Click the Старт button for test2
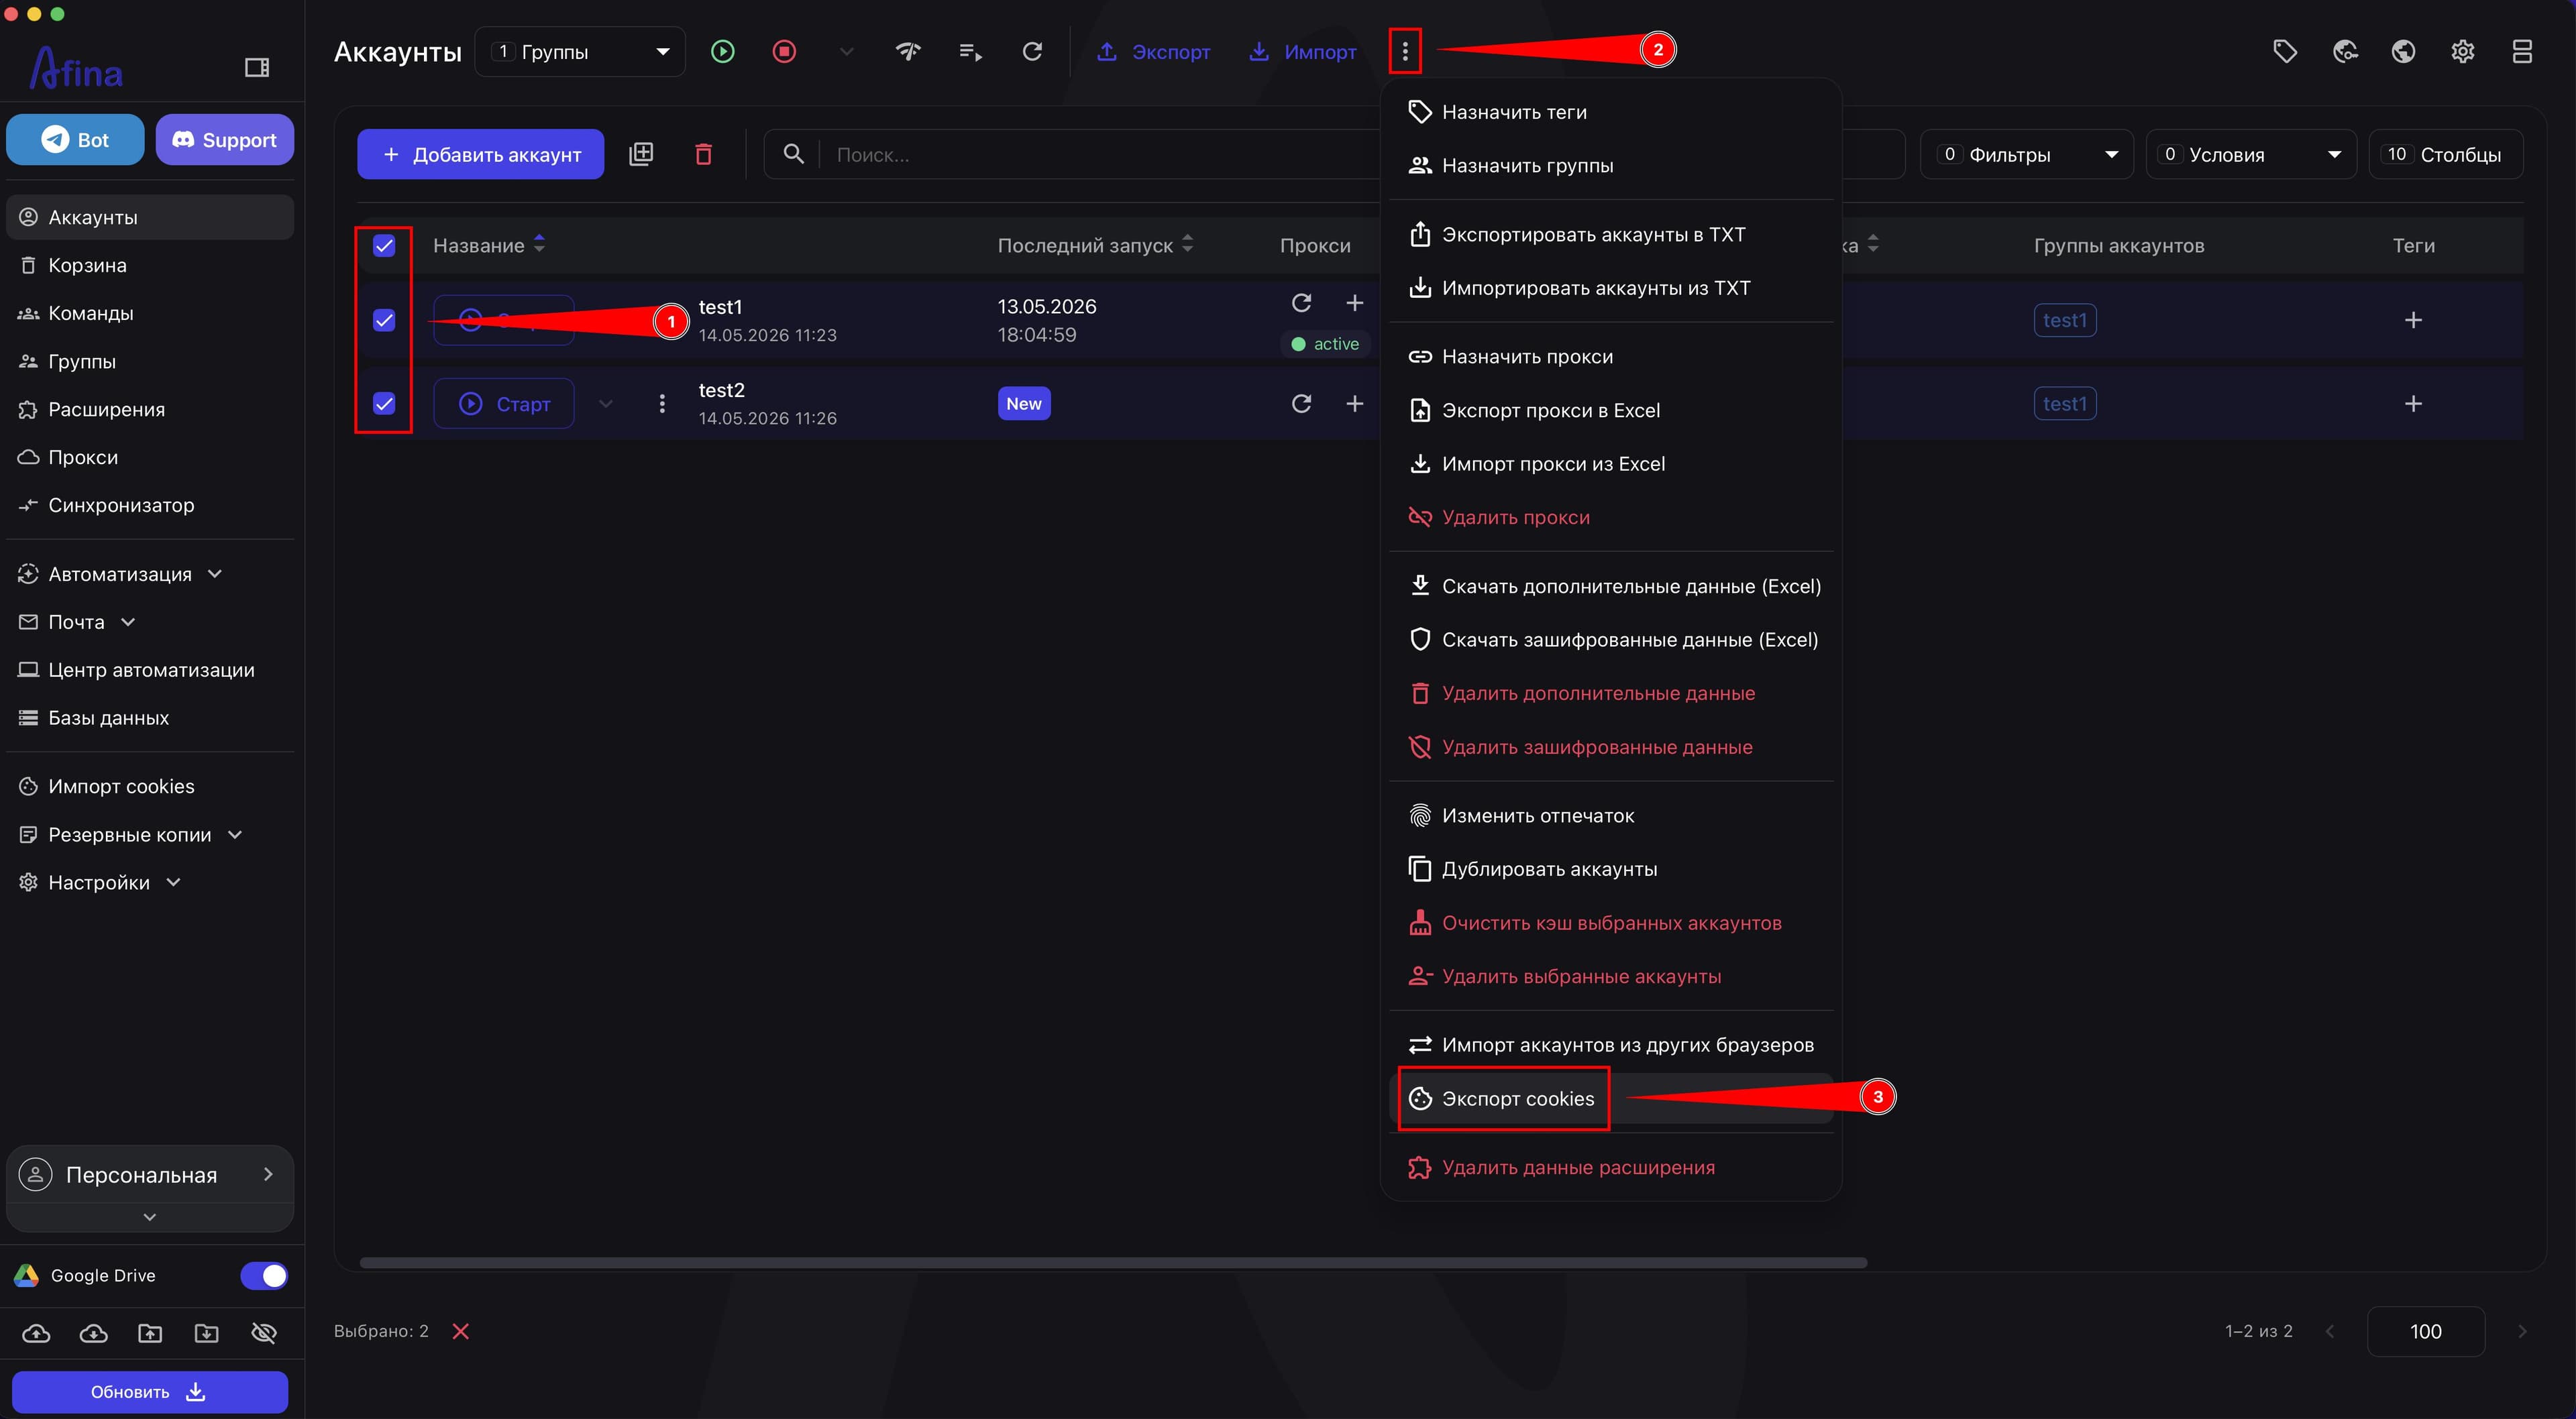The height and width of the screenshot is (1419, 2576). pyautogui.click(x=504, y=403)
